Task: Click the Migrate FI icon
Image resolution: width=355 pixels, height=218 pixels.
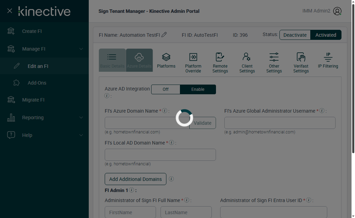Action: tap(11, 99)
